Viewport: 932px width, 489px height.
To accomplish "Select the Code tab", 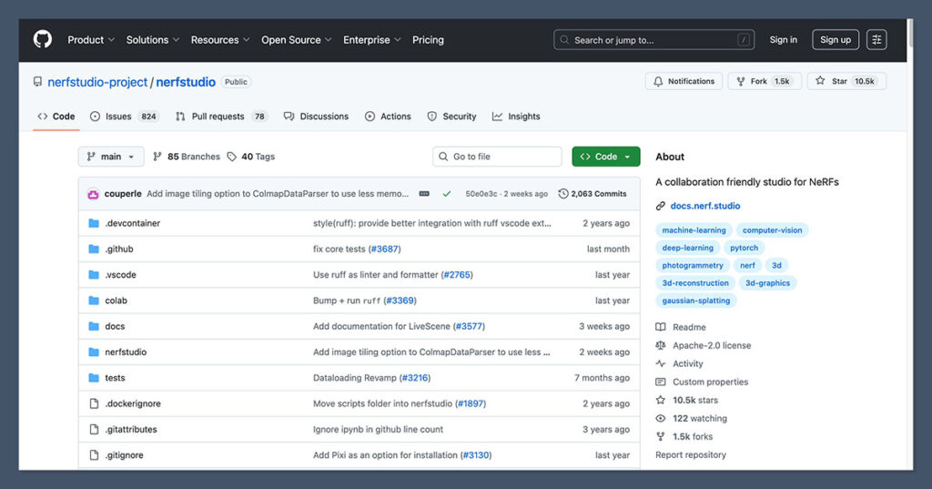I will (x=56, y=117).
